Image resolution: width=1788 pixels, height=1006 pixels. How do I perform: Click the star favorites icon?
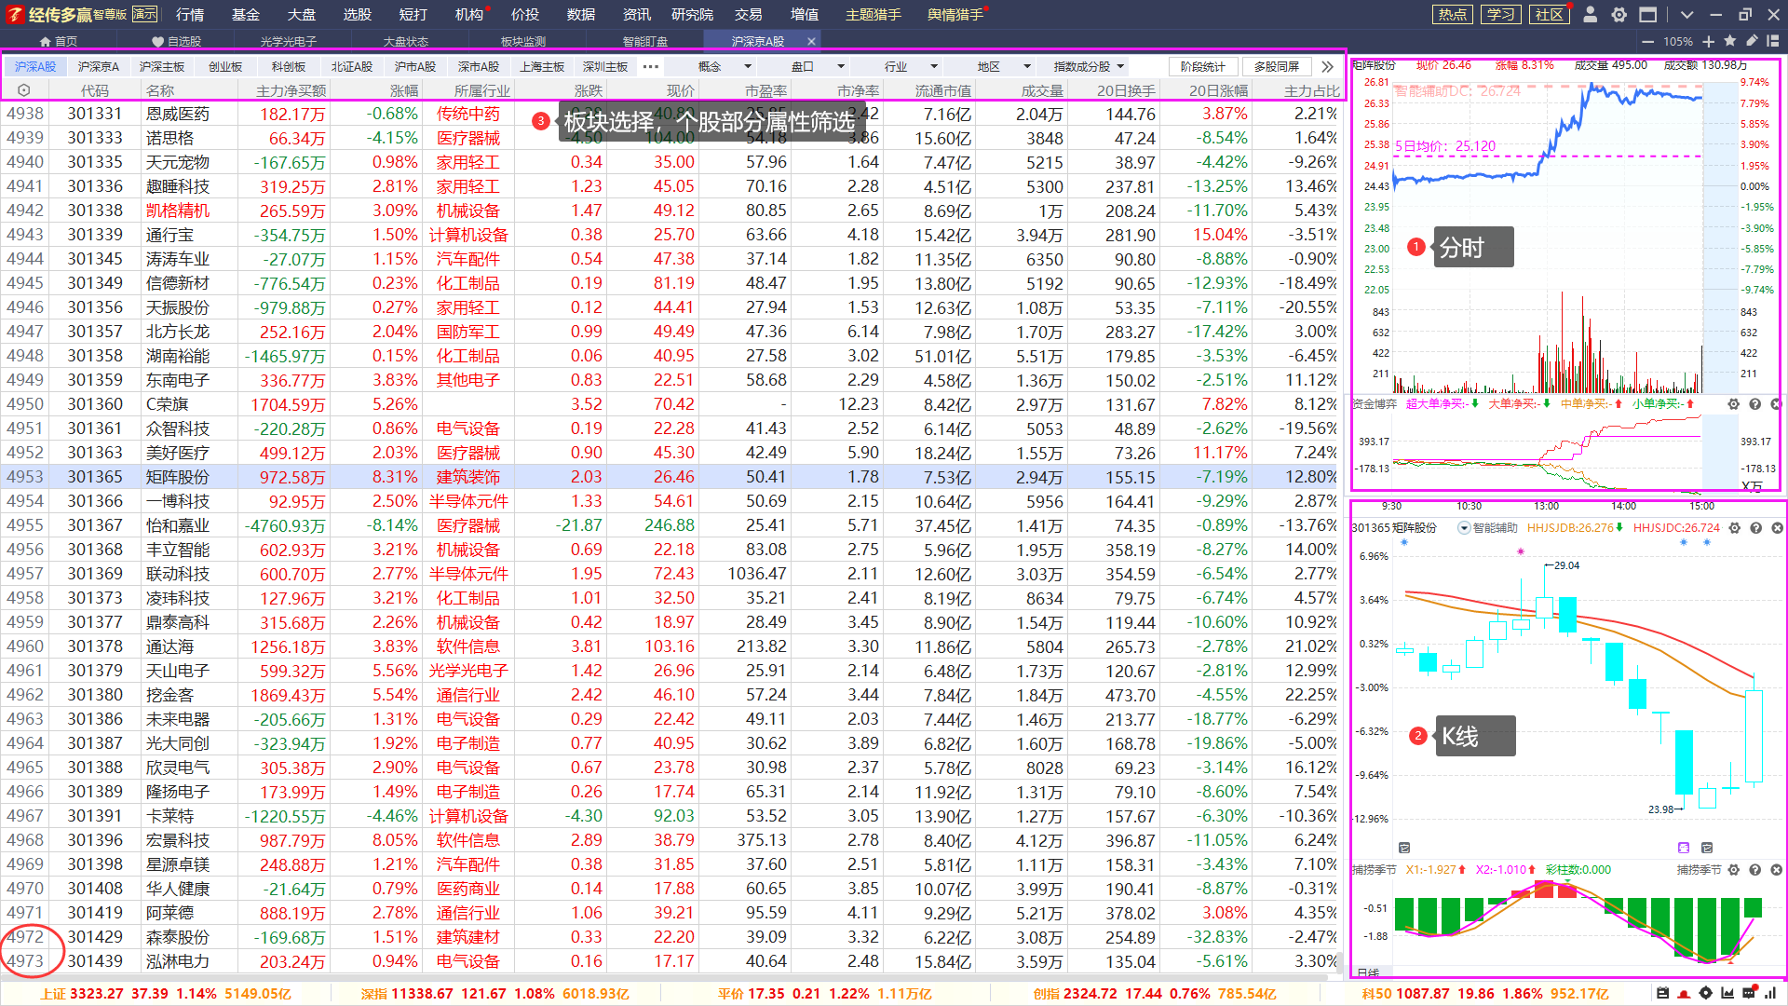point(1730,41)
